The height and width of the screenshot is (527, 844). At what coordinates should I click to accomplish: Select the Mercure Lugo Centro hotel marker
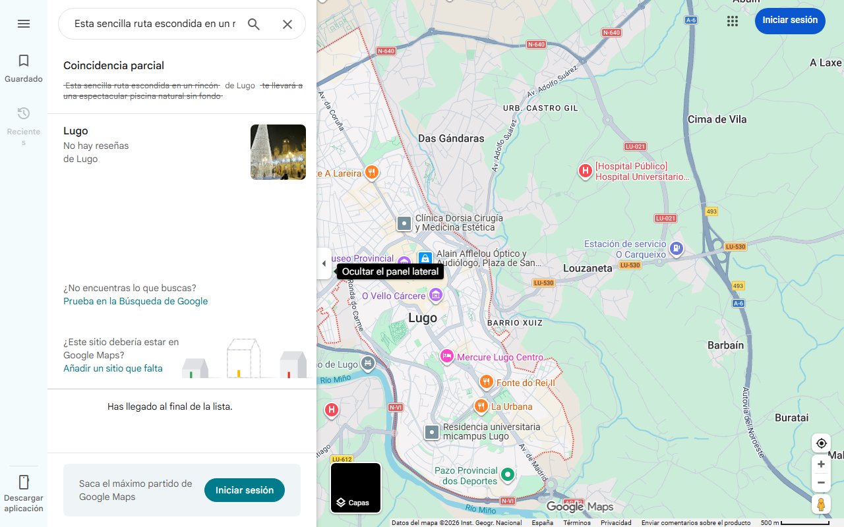coord(447,356)
